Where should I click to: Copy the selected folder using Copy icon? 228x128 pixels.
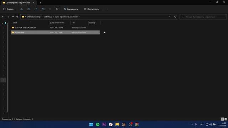coord(28,9)
